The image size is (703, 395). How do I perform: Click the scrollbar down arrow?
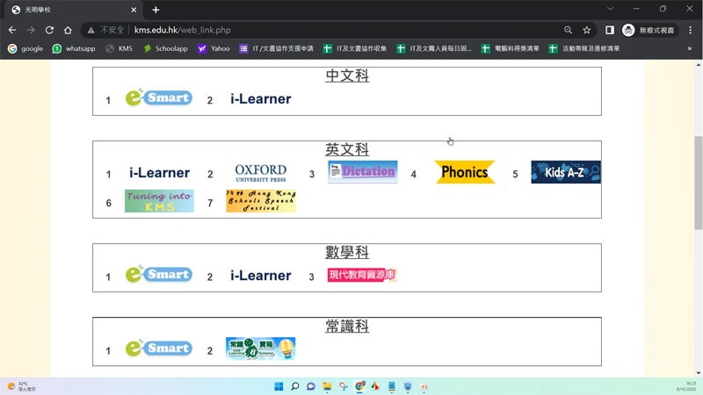click(x=699, y=372)
